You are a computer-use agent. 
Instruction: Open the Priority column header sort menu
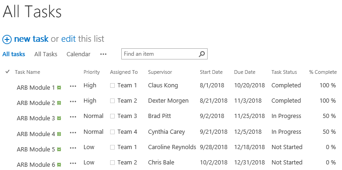pos(91,72)
